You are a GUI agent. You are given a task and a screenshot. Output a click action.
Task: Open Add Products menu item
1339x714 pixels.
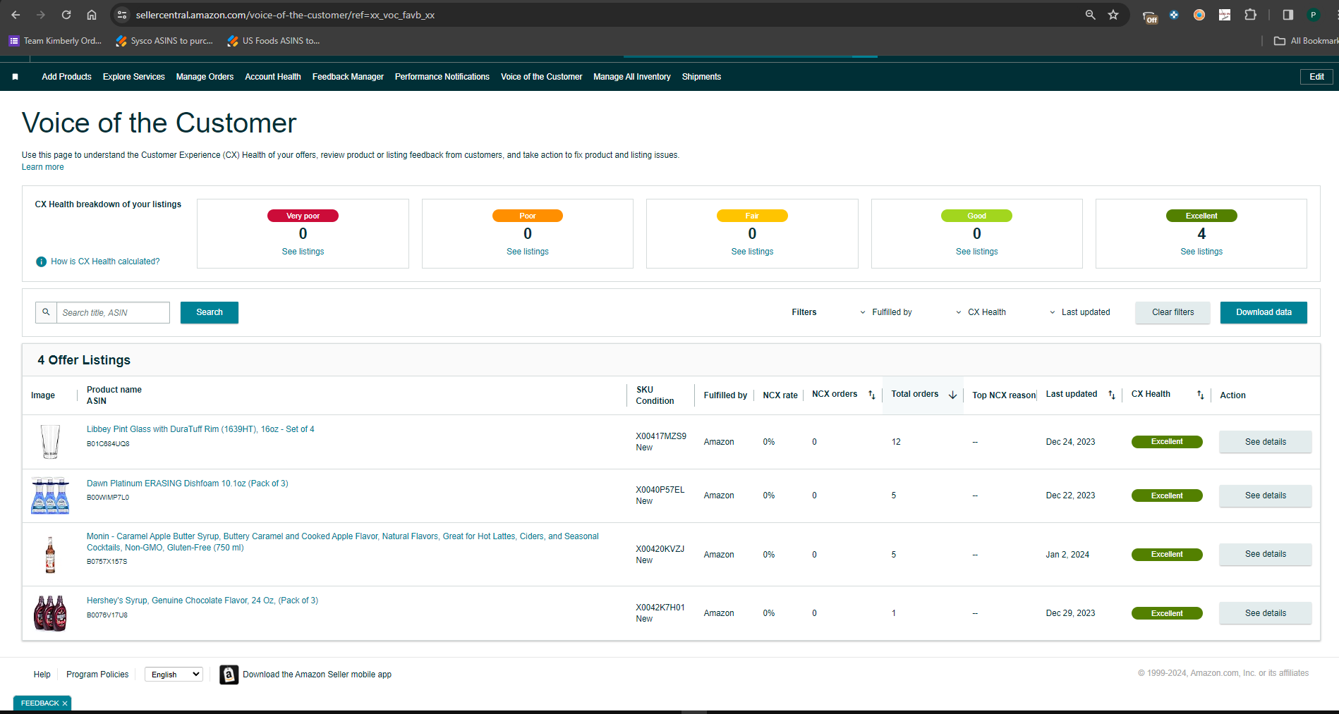66,77
